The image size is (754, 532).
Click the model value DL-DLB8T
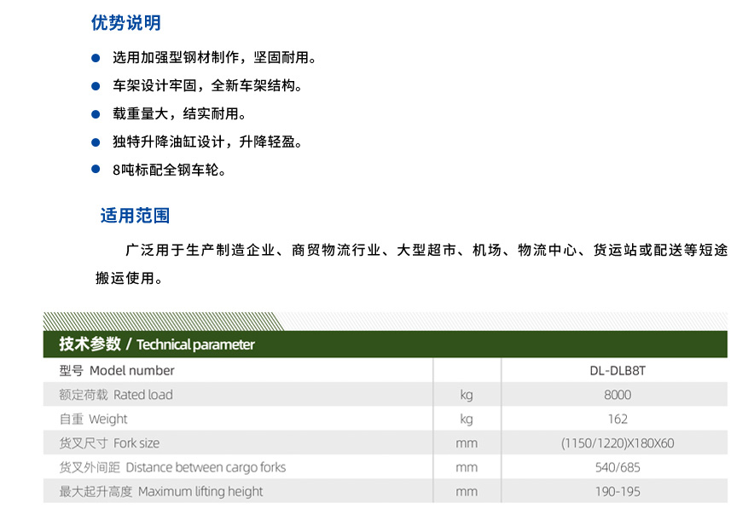[618, 371]
